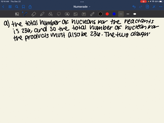Add a new page
This screenshot has width=164, height=123.
pos(147,7)
